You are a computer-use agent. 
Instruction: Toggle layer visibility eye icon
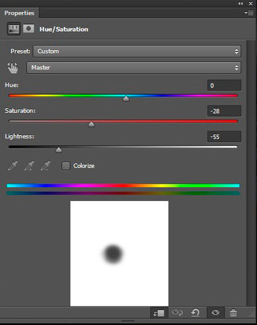pos(215,312)
